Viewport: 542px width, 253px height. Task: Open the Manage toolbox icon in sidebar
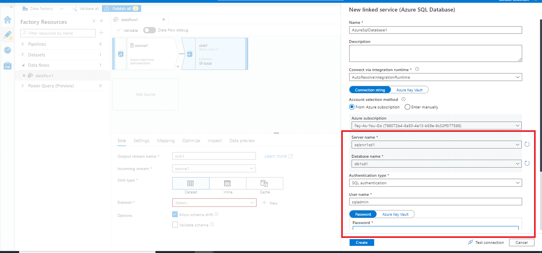8,66
